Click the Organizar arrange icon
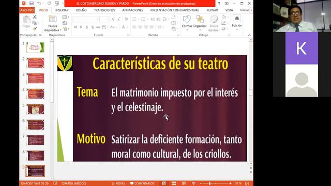This screenshot has width=331, height=186. (200, 20)
